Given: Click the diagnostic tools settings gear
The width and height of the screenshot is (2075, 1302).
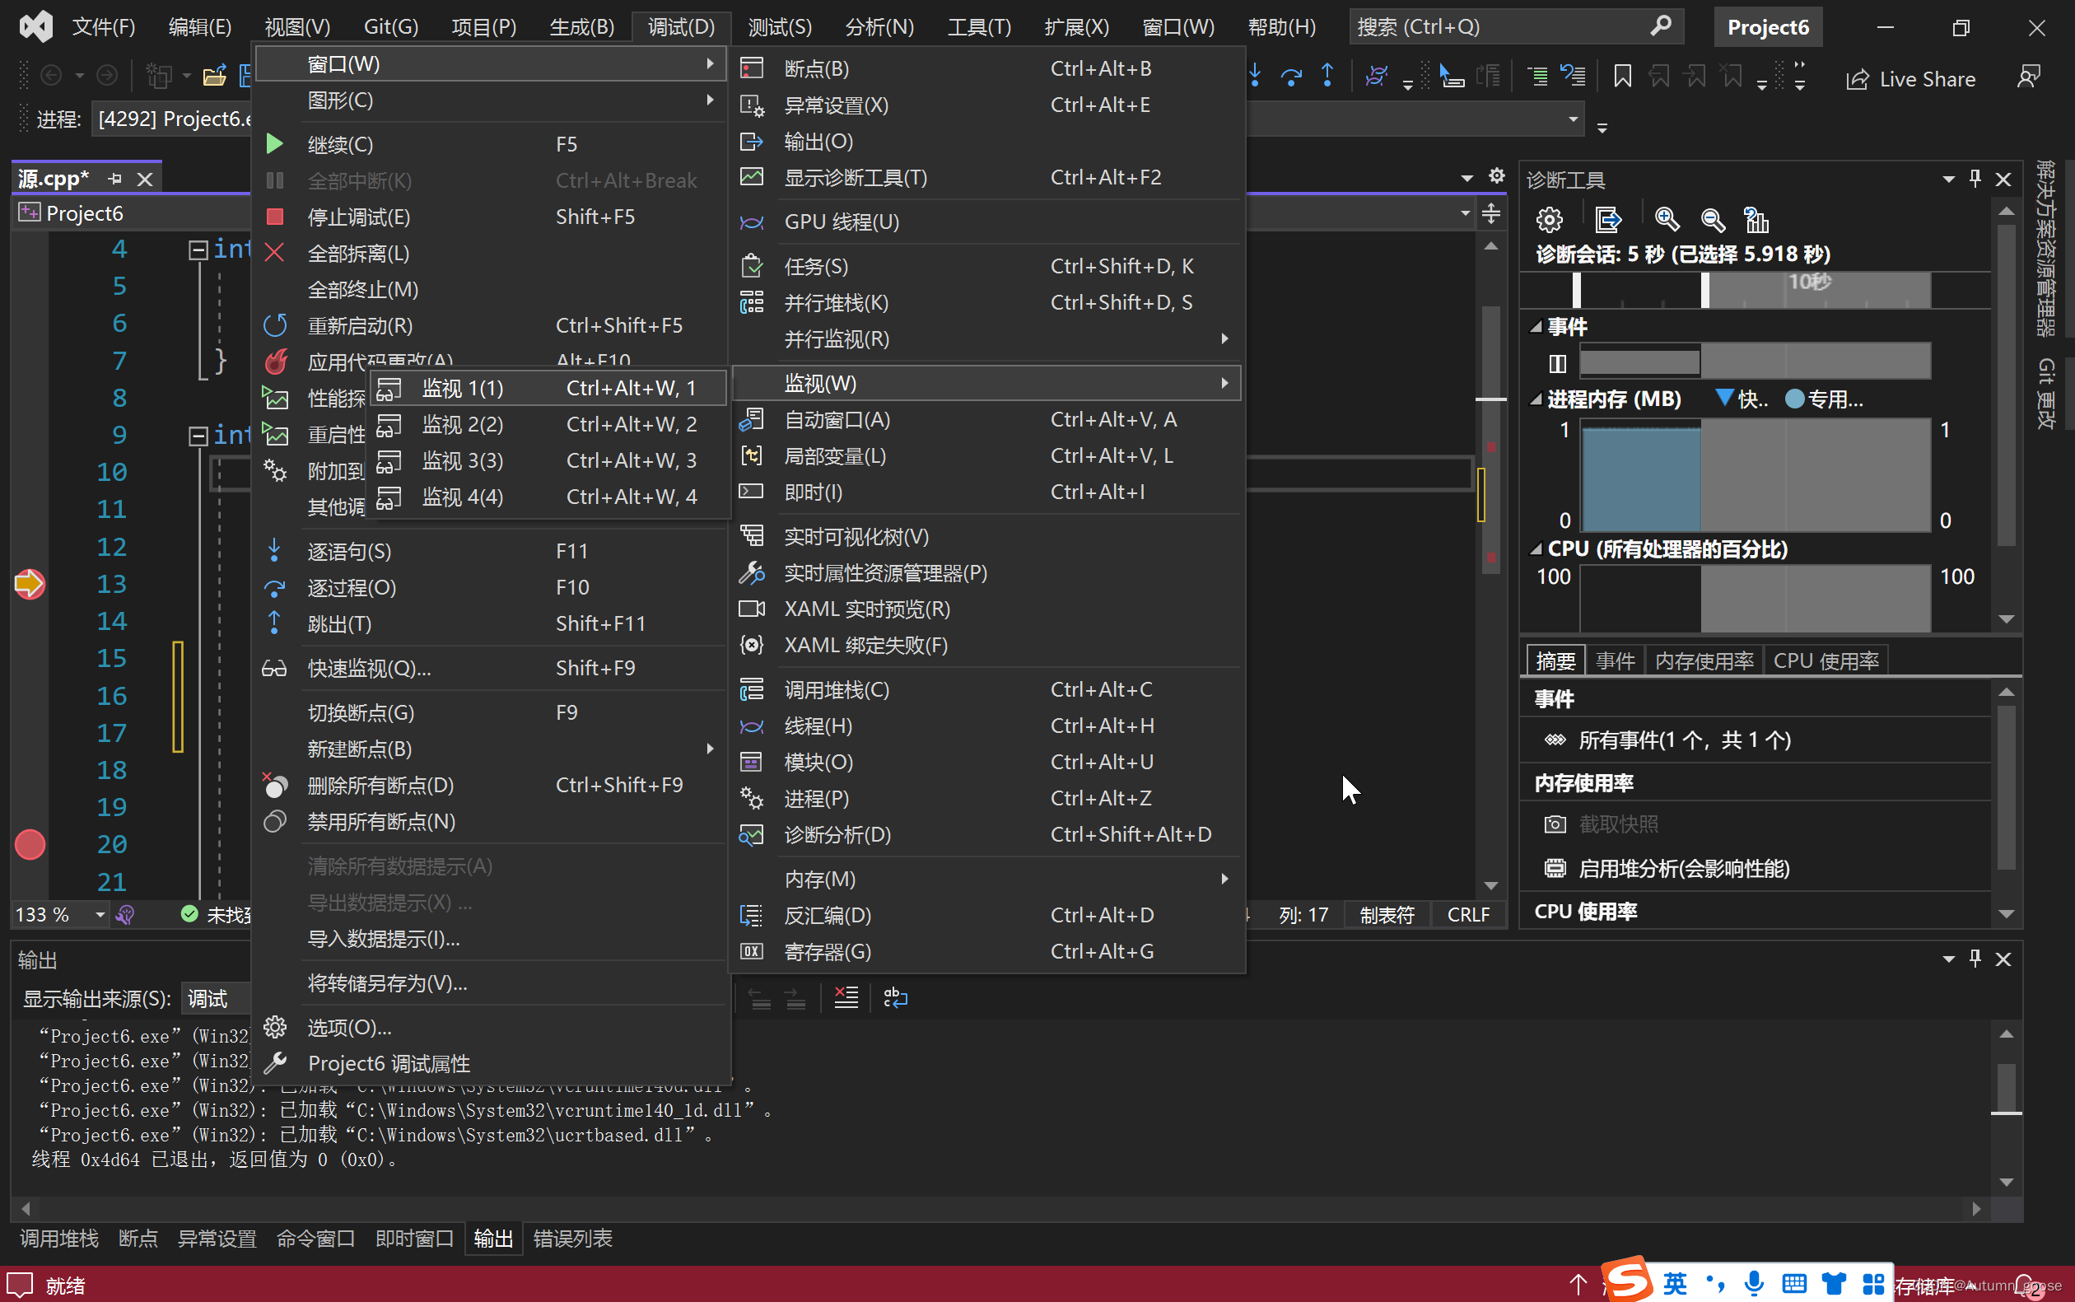Looking at the screenshot, I should [1549, 220].
